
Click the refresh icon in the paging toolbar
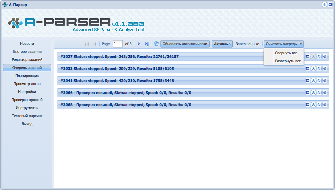(156, 44)
